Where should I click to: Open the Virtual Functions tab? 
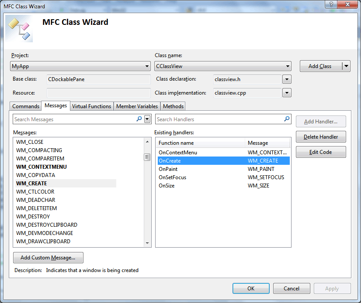[x=91, y=106]
